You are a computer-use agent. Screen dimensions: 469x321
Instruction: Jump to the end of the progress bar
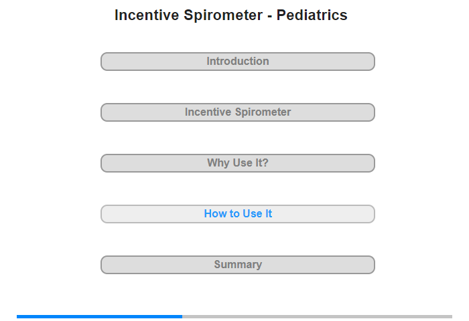tap(450, 316)
